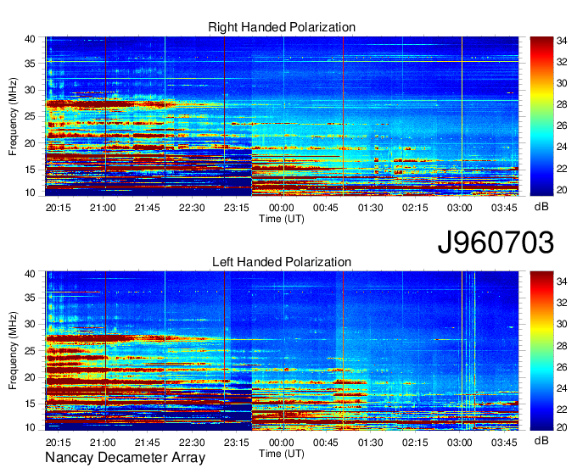
Task: Click the 22 dB value on the lower color bar
Action: 562,409
